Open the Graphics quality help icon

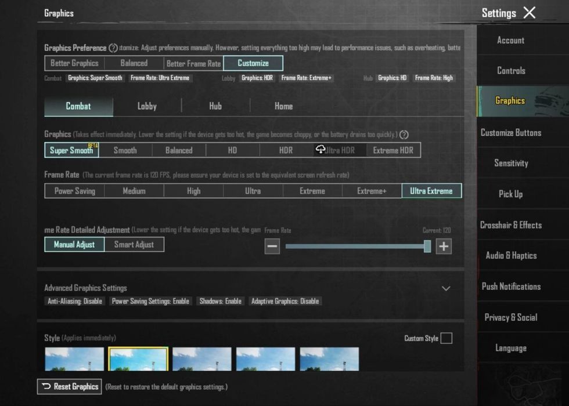(x=404, y=135)
